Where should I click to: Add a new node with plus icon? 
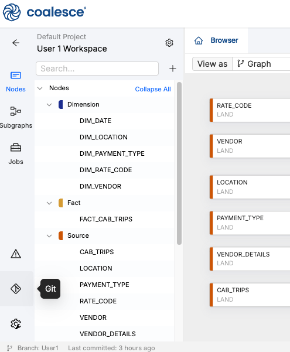172,69
